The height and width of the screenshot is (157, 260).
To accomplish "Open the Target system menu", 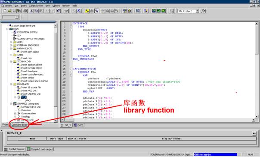I will [x=36, y=6].
